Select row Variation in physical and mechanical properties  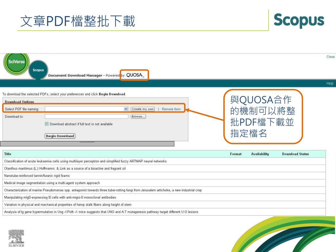tap(164, 205)
